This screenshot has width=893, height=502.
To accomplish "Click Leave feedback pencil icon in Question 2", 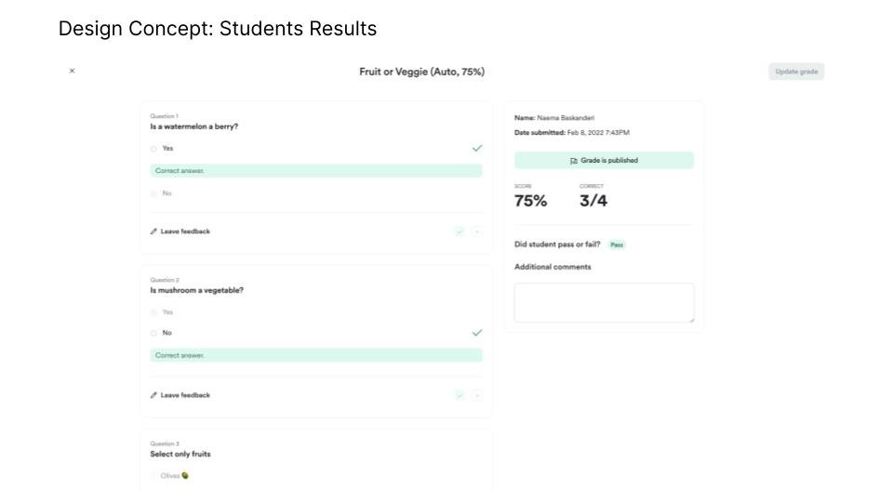I will pos(153,395).
